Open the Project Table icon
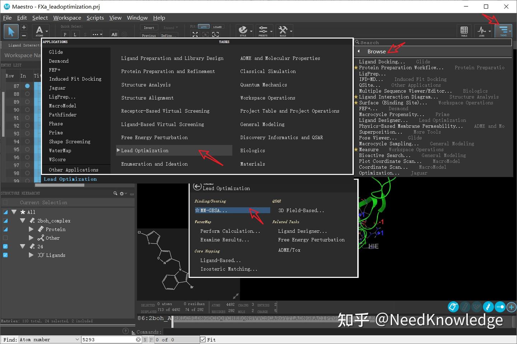Viewport: 517px width, 344px height. (464, 31)
